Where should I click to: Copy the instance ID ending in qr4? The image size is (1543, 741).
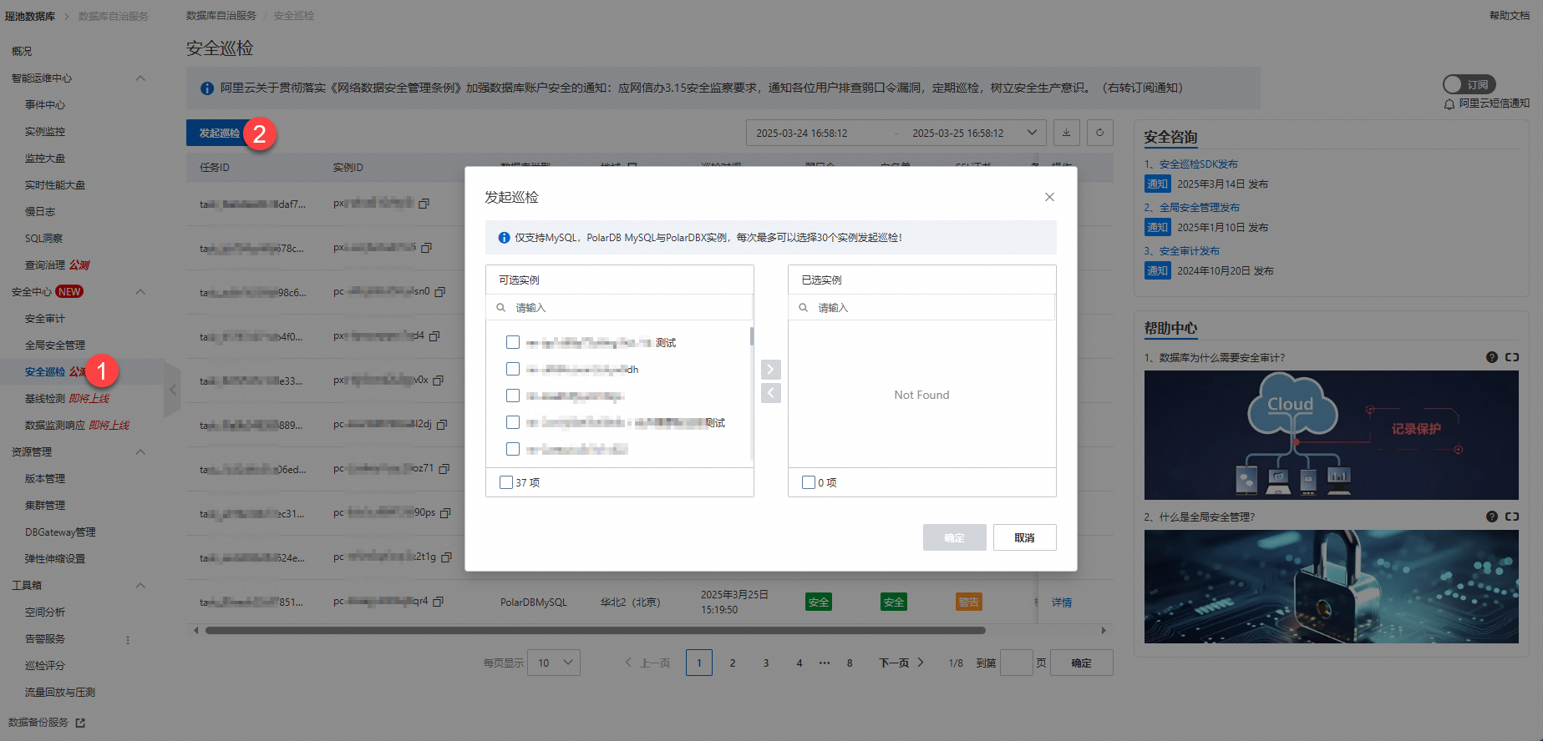[x=439, y=602]
